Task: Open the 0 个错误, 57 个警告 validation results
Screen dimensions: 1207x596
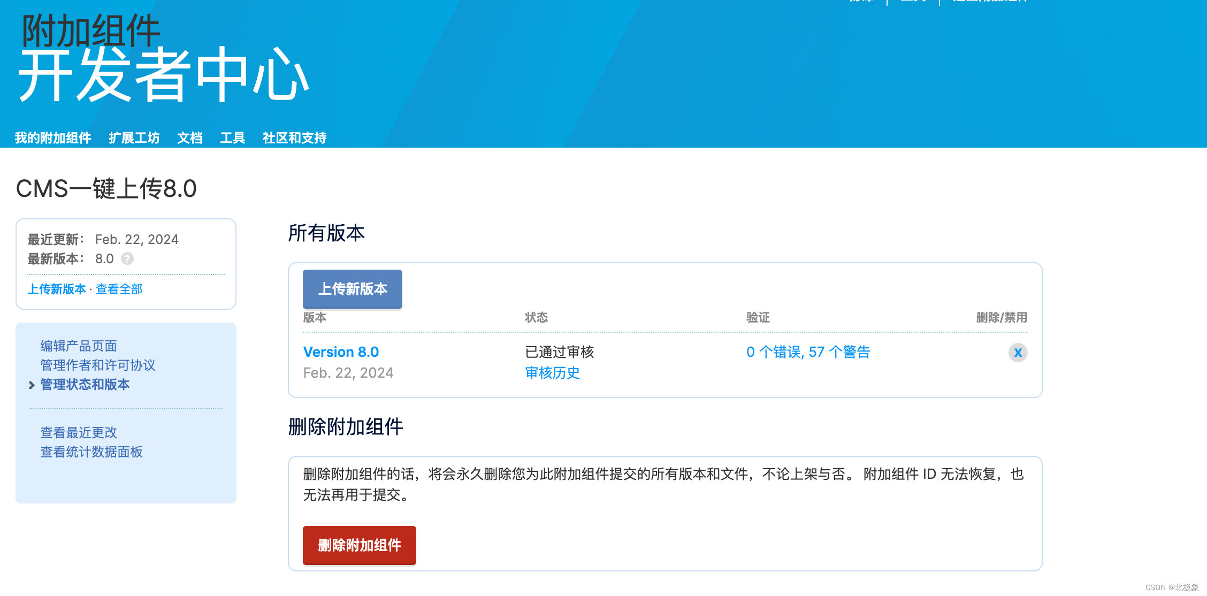Action: tap(808, 352)
